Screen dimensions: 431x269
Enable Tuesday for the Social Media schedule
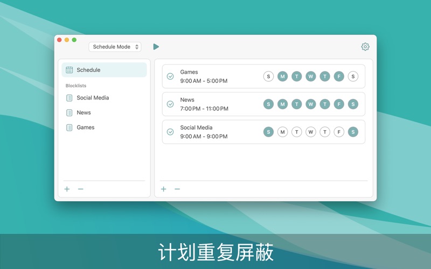tap(297, 132)
